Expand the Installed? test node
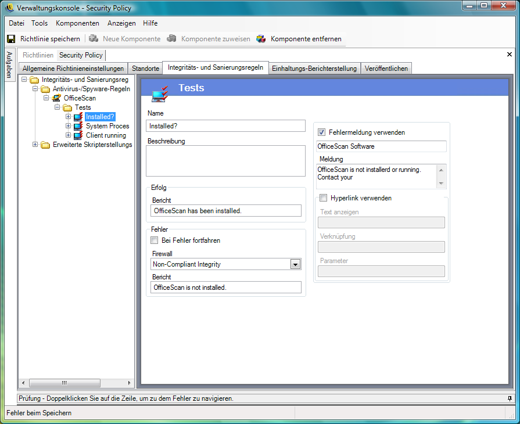The image size is (520, 424). 69,117
